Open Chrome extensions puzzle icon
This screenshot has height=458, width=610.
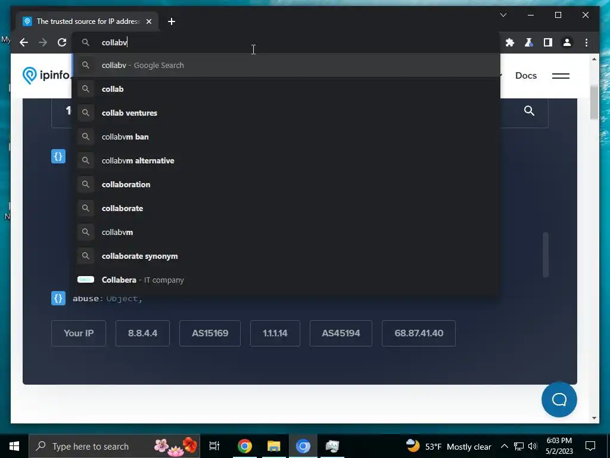tap(510, 42)
